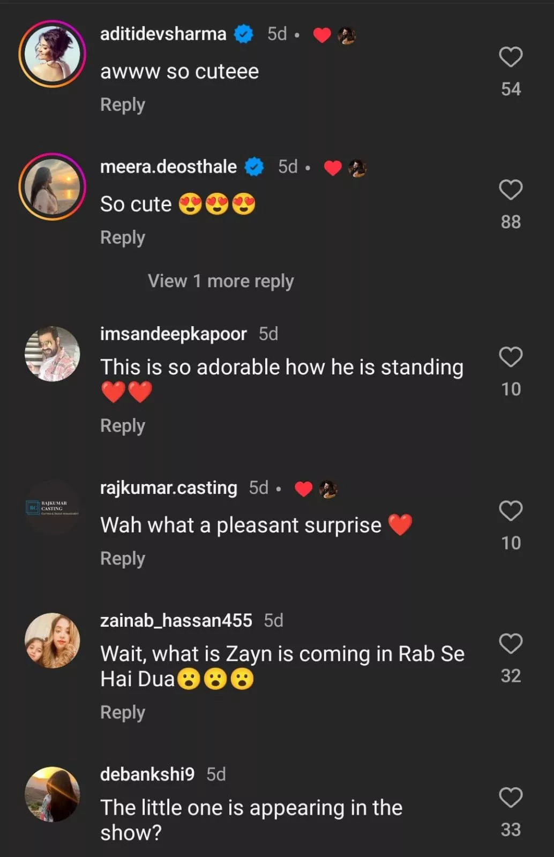Tap heart beside debankshi9's comment
This screenshot has width=554, height=857.
511,798
